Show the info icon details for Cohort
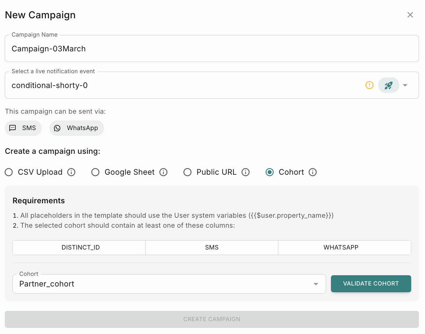 click(x=313, y=172)
